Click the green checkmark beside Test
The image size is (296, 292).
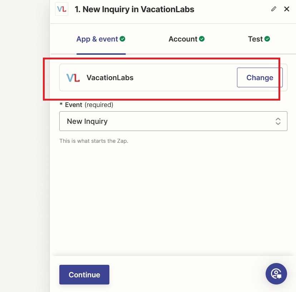click(x=267, y=39)
